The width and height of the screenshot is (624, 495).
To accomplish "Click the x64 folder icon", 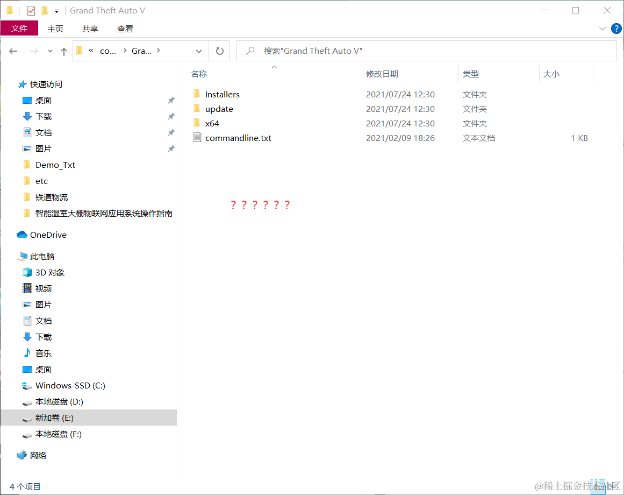I will [197, 123].
